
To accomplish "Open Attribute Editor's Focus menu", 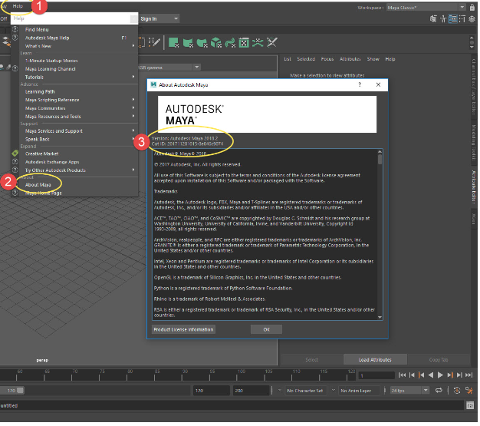I will tap(327, 59).
